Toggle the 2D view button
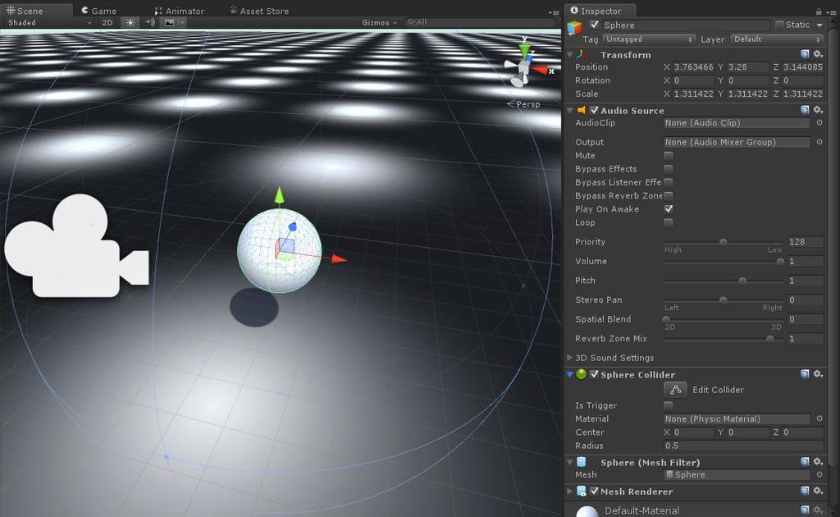Screen dimensions: 840x517 tap(107, 22)
